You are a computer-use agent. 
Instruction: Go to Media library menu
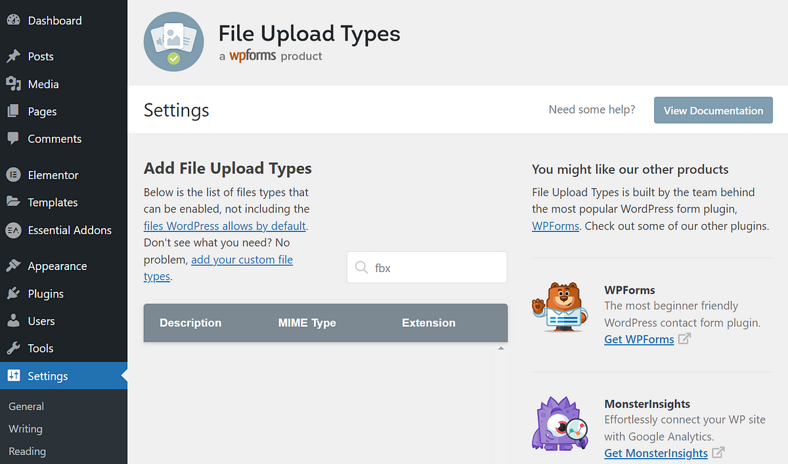click(x=64, y=84)
